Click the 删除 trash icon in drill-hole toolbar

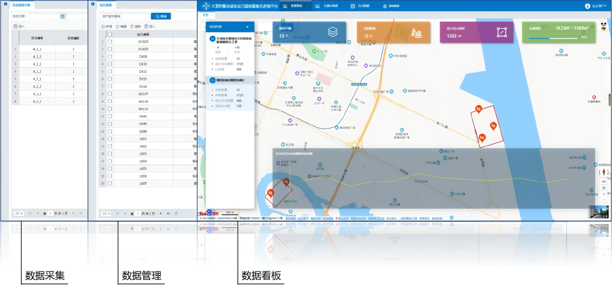tap(132, 27)
